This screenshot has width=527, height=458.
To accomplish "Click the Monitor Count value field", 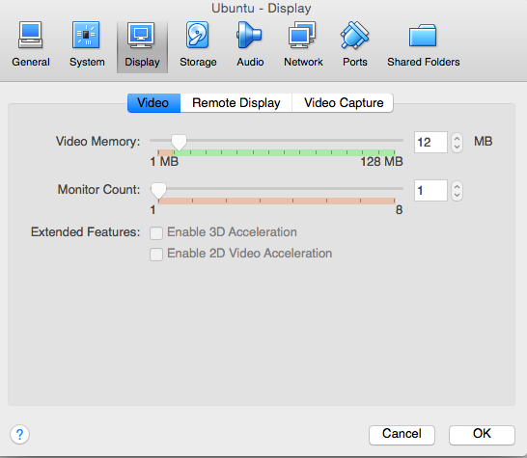I will (x=430, y=190).
